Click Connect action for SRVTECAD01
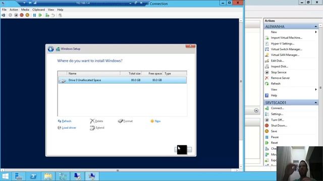This screenshot has height=181, width=323. [x=278, y=108]
